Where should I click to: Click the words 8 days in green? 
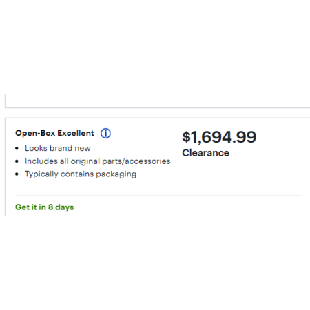pyautogui.click(x=61, y=207)
